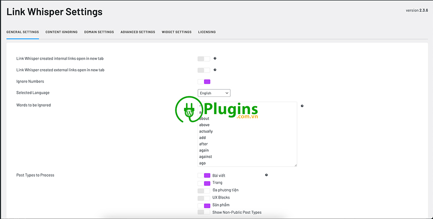Open the Domain Settings tab
The width and height of the screenshot is (433, 219).
(x=99, y=32)
